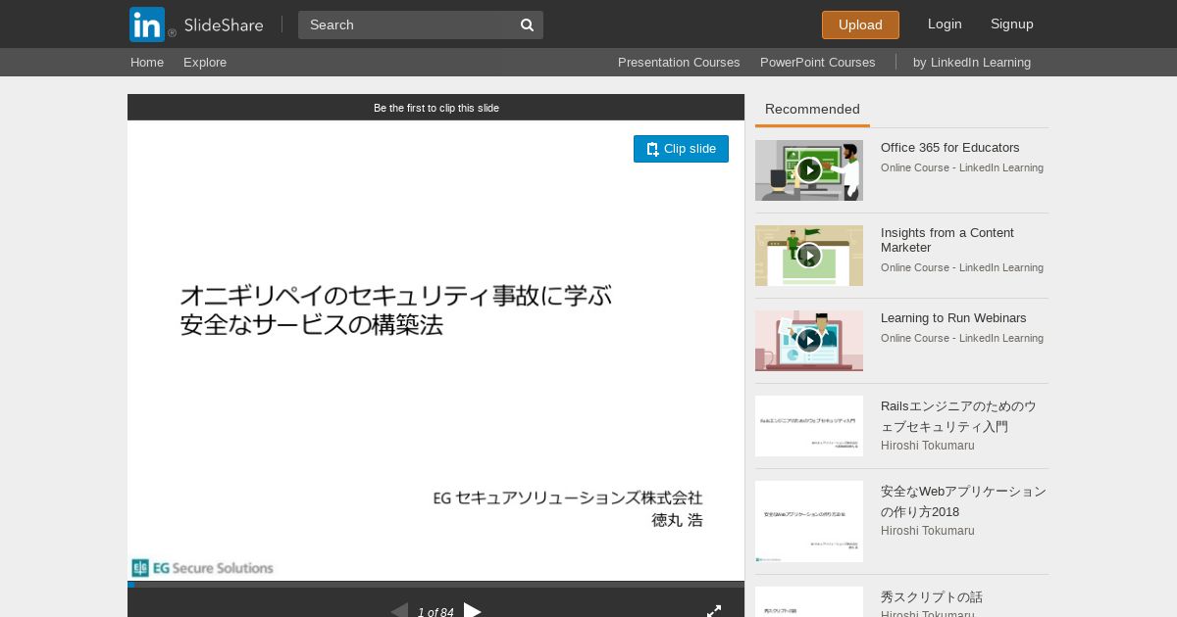Click the main slide title text
The width and height of the screenshot is (1177, 617).
pos(395,309)
